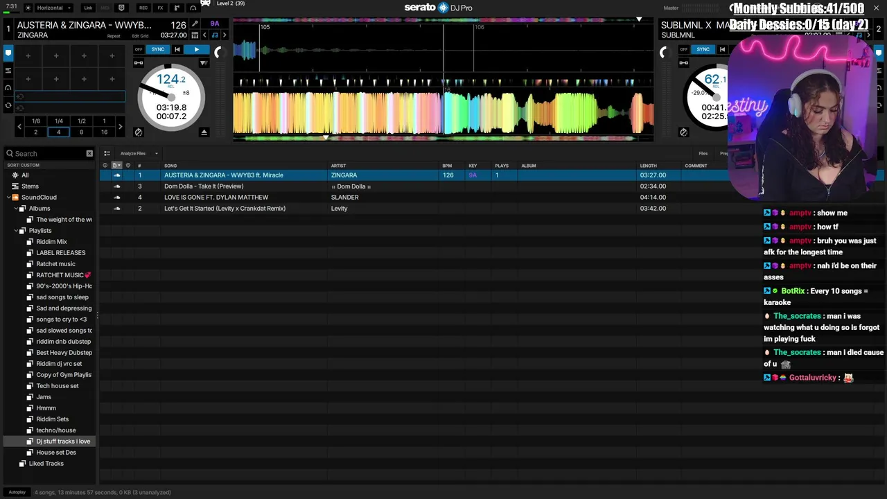887x499 pixels.
Task: Collapse the Albums tree node
Action: coord(16,209)
